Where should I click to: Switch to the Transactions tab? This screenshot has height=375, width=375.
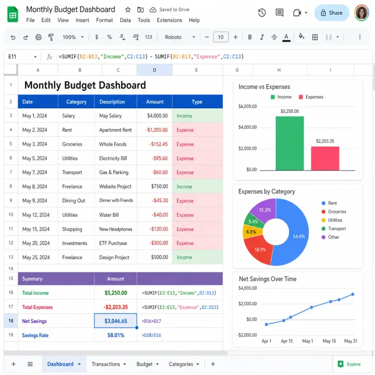(105, 364)
